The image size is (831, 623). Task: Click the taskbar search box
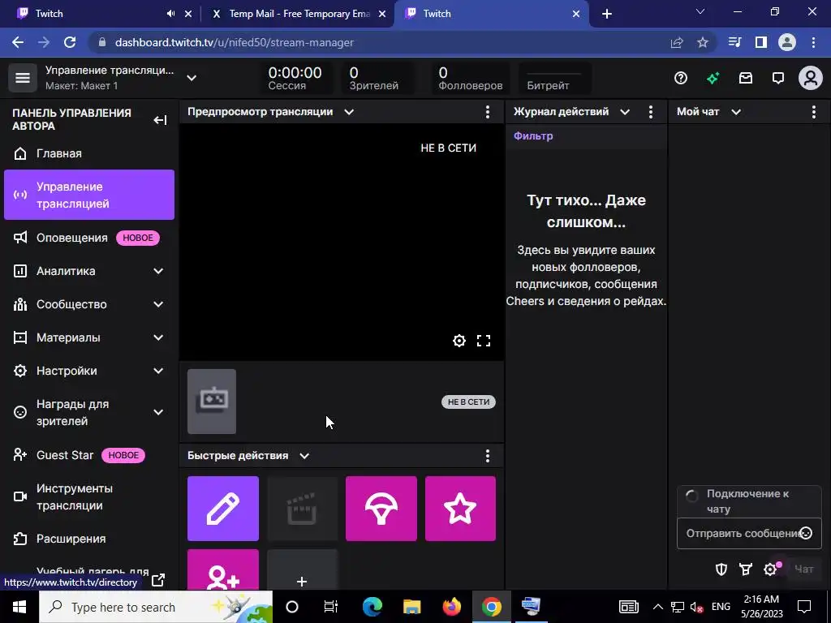coord(156,607)
